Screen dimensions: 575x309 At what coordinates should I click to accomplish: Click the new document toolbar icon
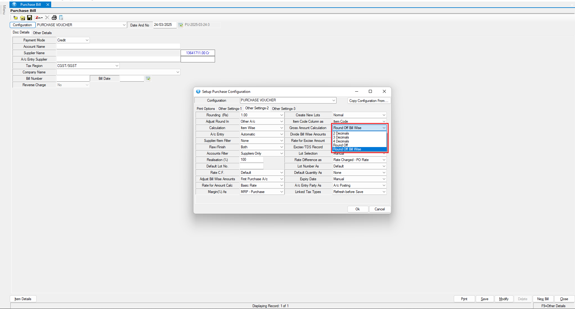16,18
